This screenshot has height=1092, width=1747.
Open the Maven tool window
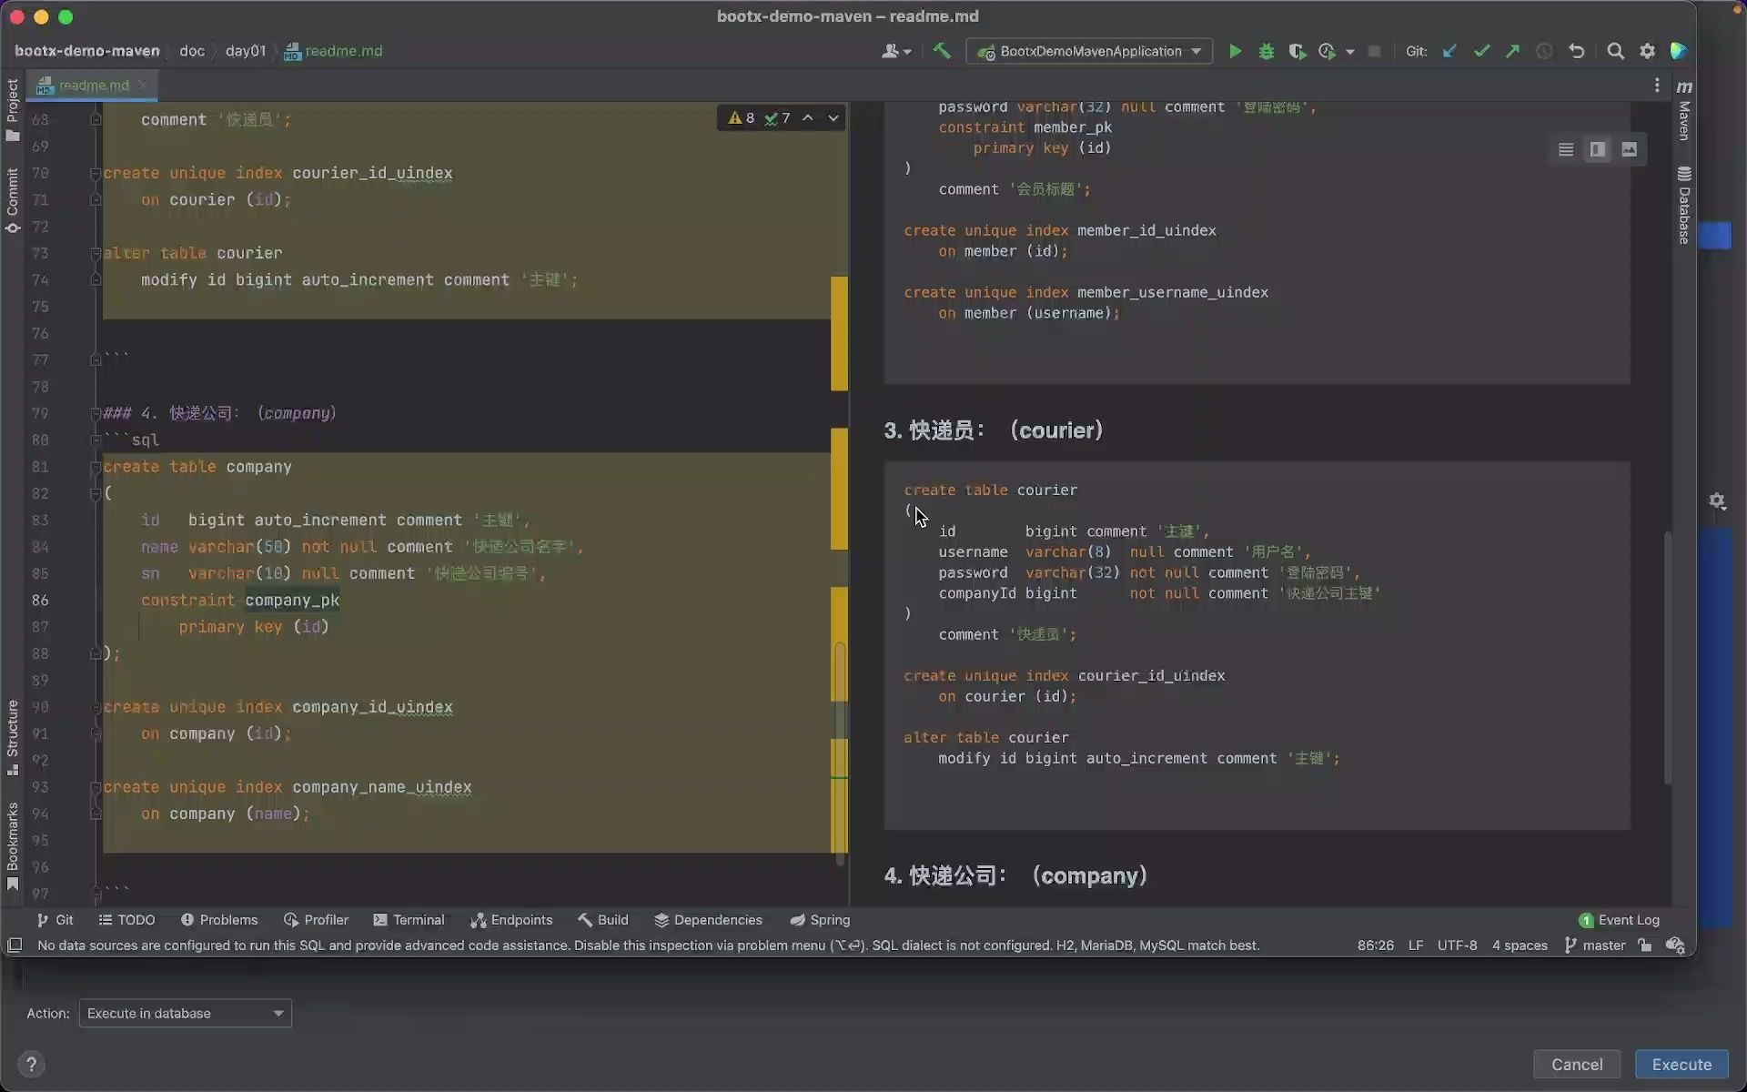pos(1684,110)
